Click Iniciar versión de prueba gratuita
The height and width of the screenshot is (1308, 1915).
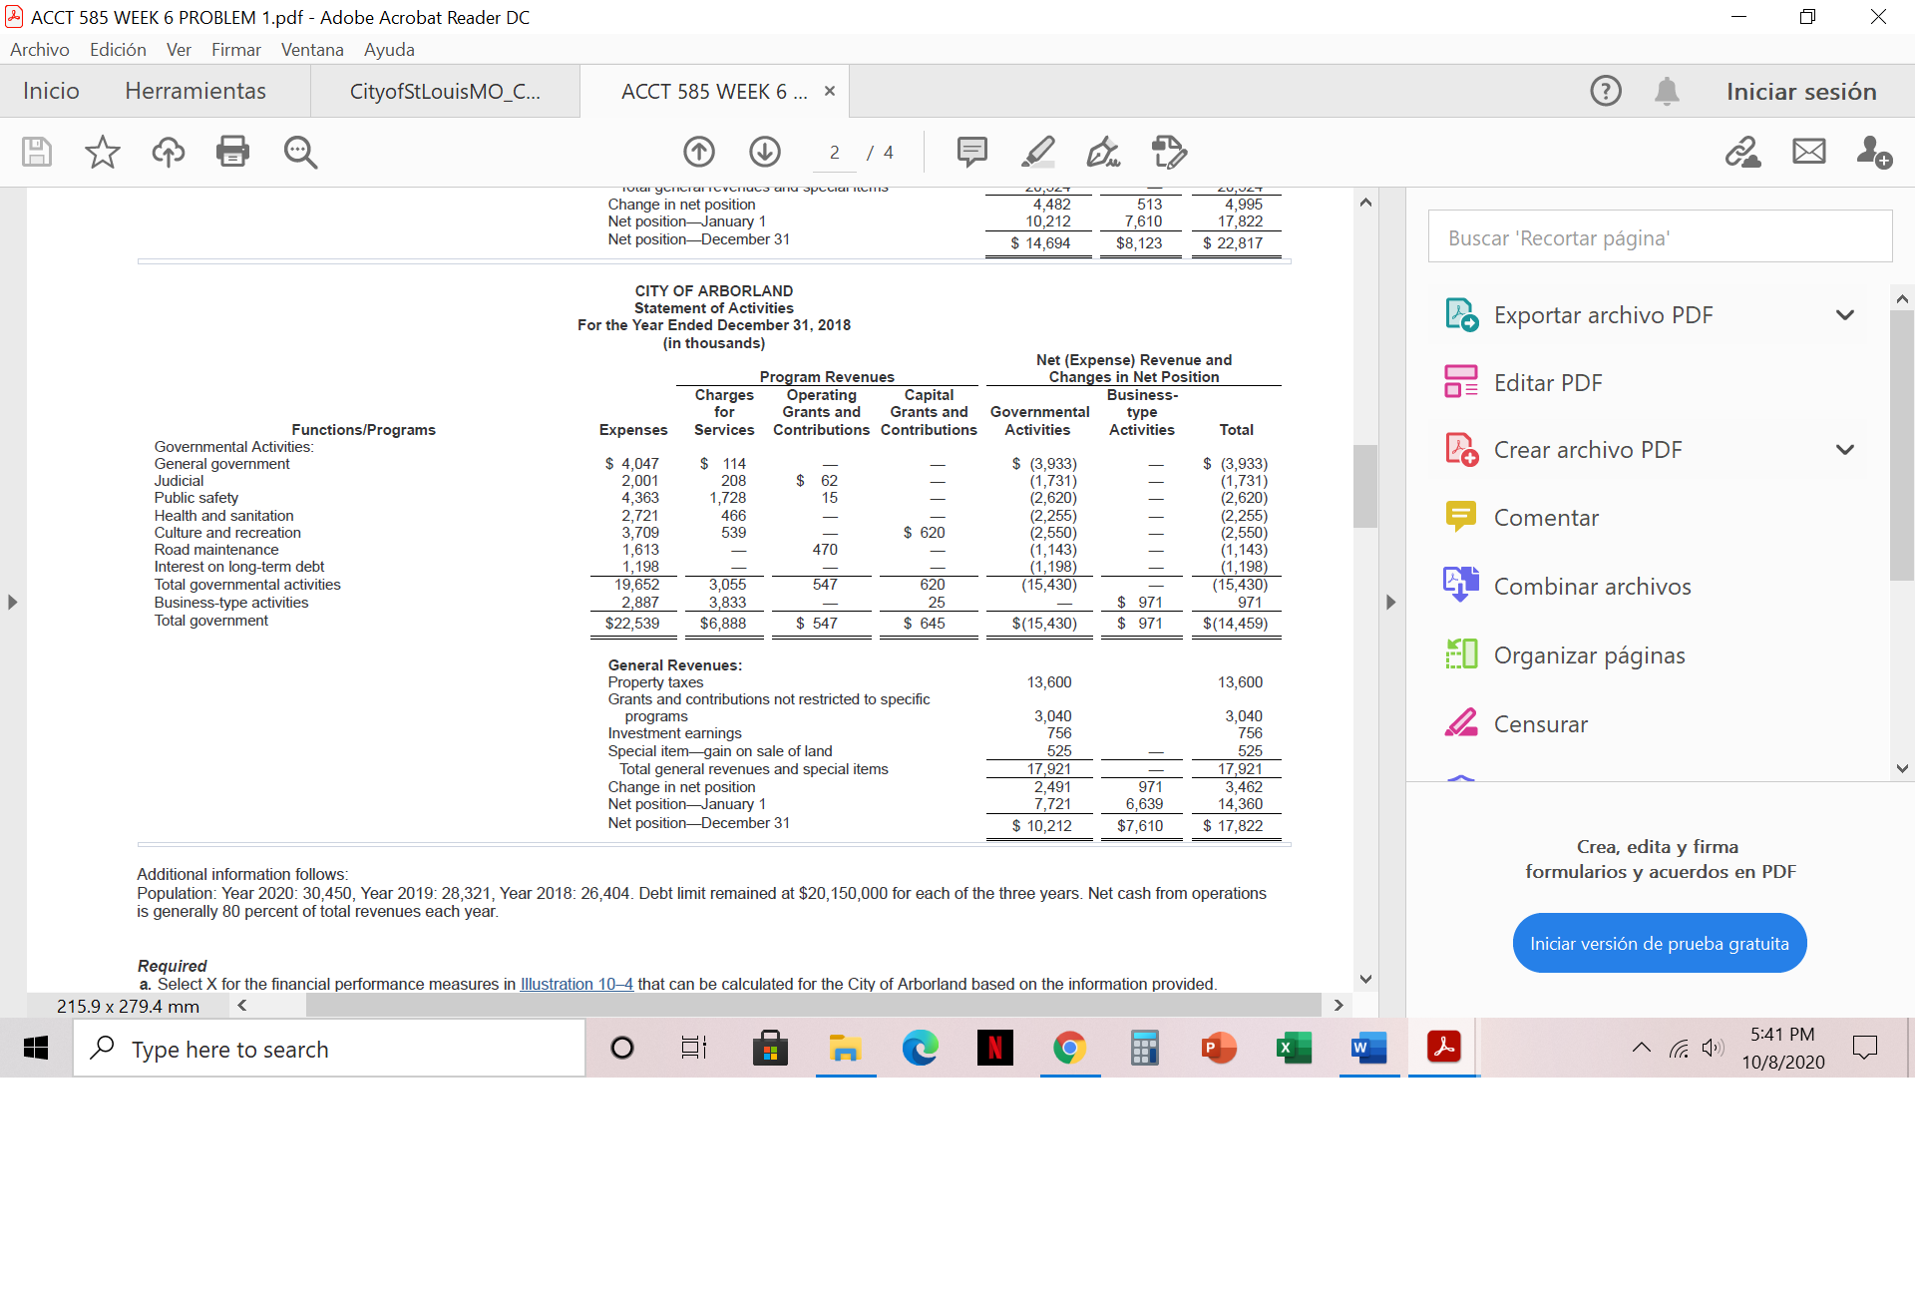coord(1659,942)
